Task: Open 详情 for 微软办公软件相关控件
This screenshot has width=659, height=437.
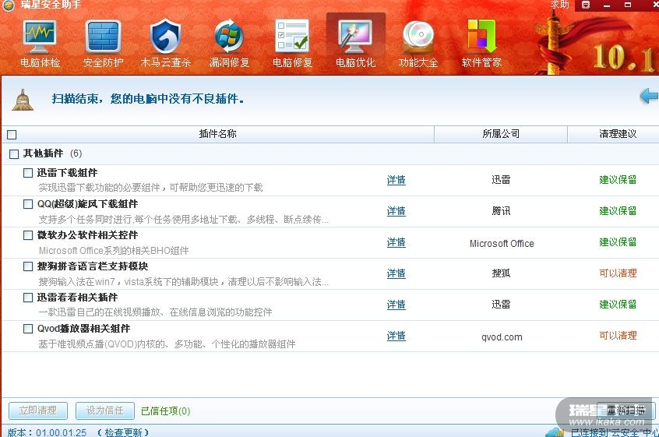Action: [x=396, y=242]
